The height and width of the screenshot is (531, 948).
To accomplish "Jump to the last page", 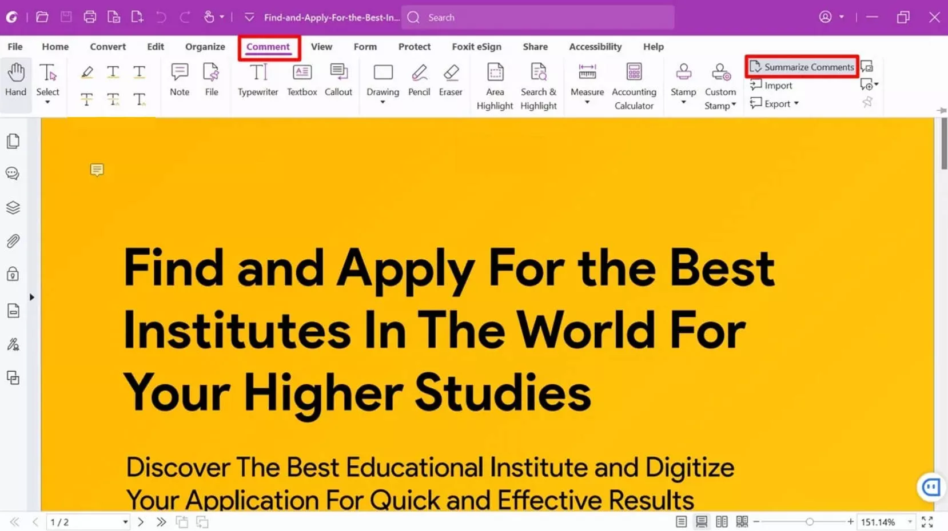I will tap(161, 522).
